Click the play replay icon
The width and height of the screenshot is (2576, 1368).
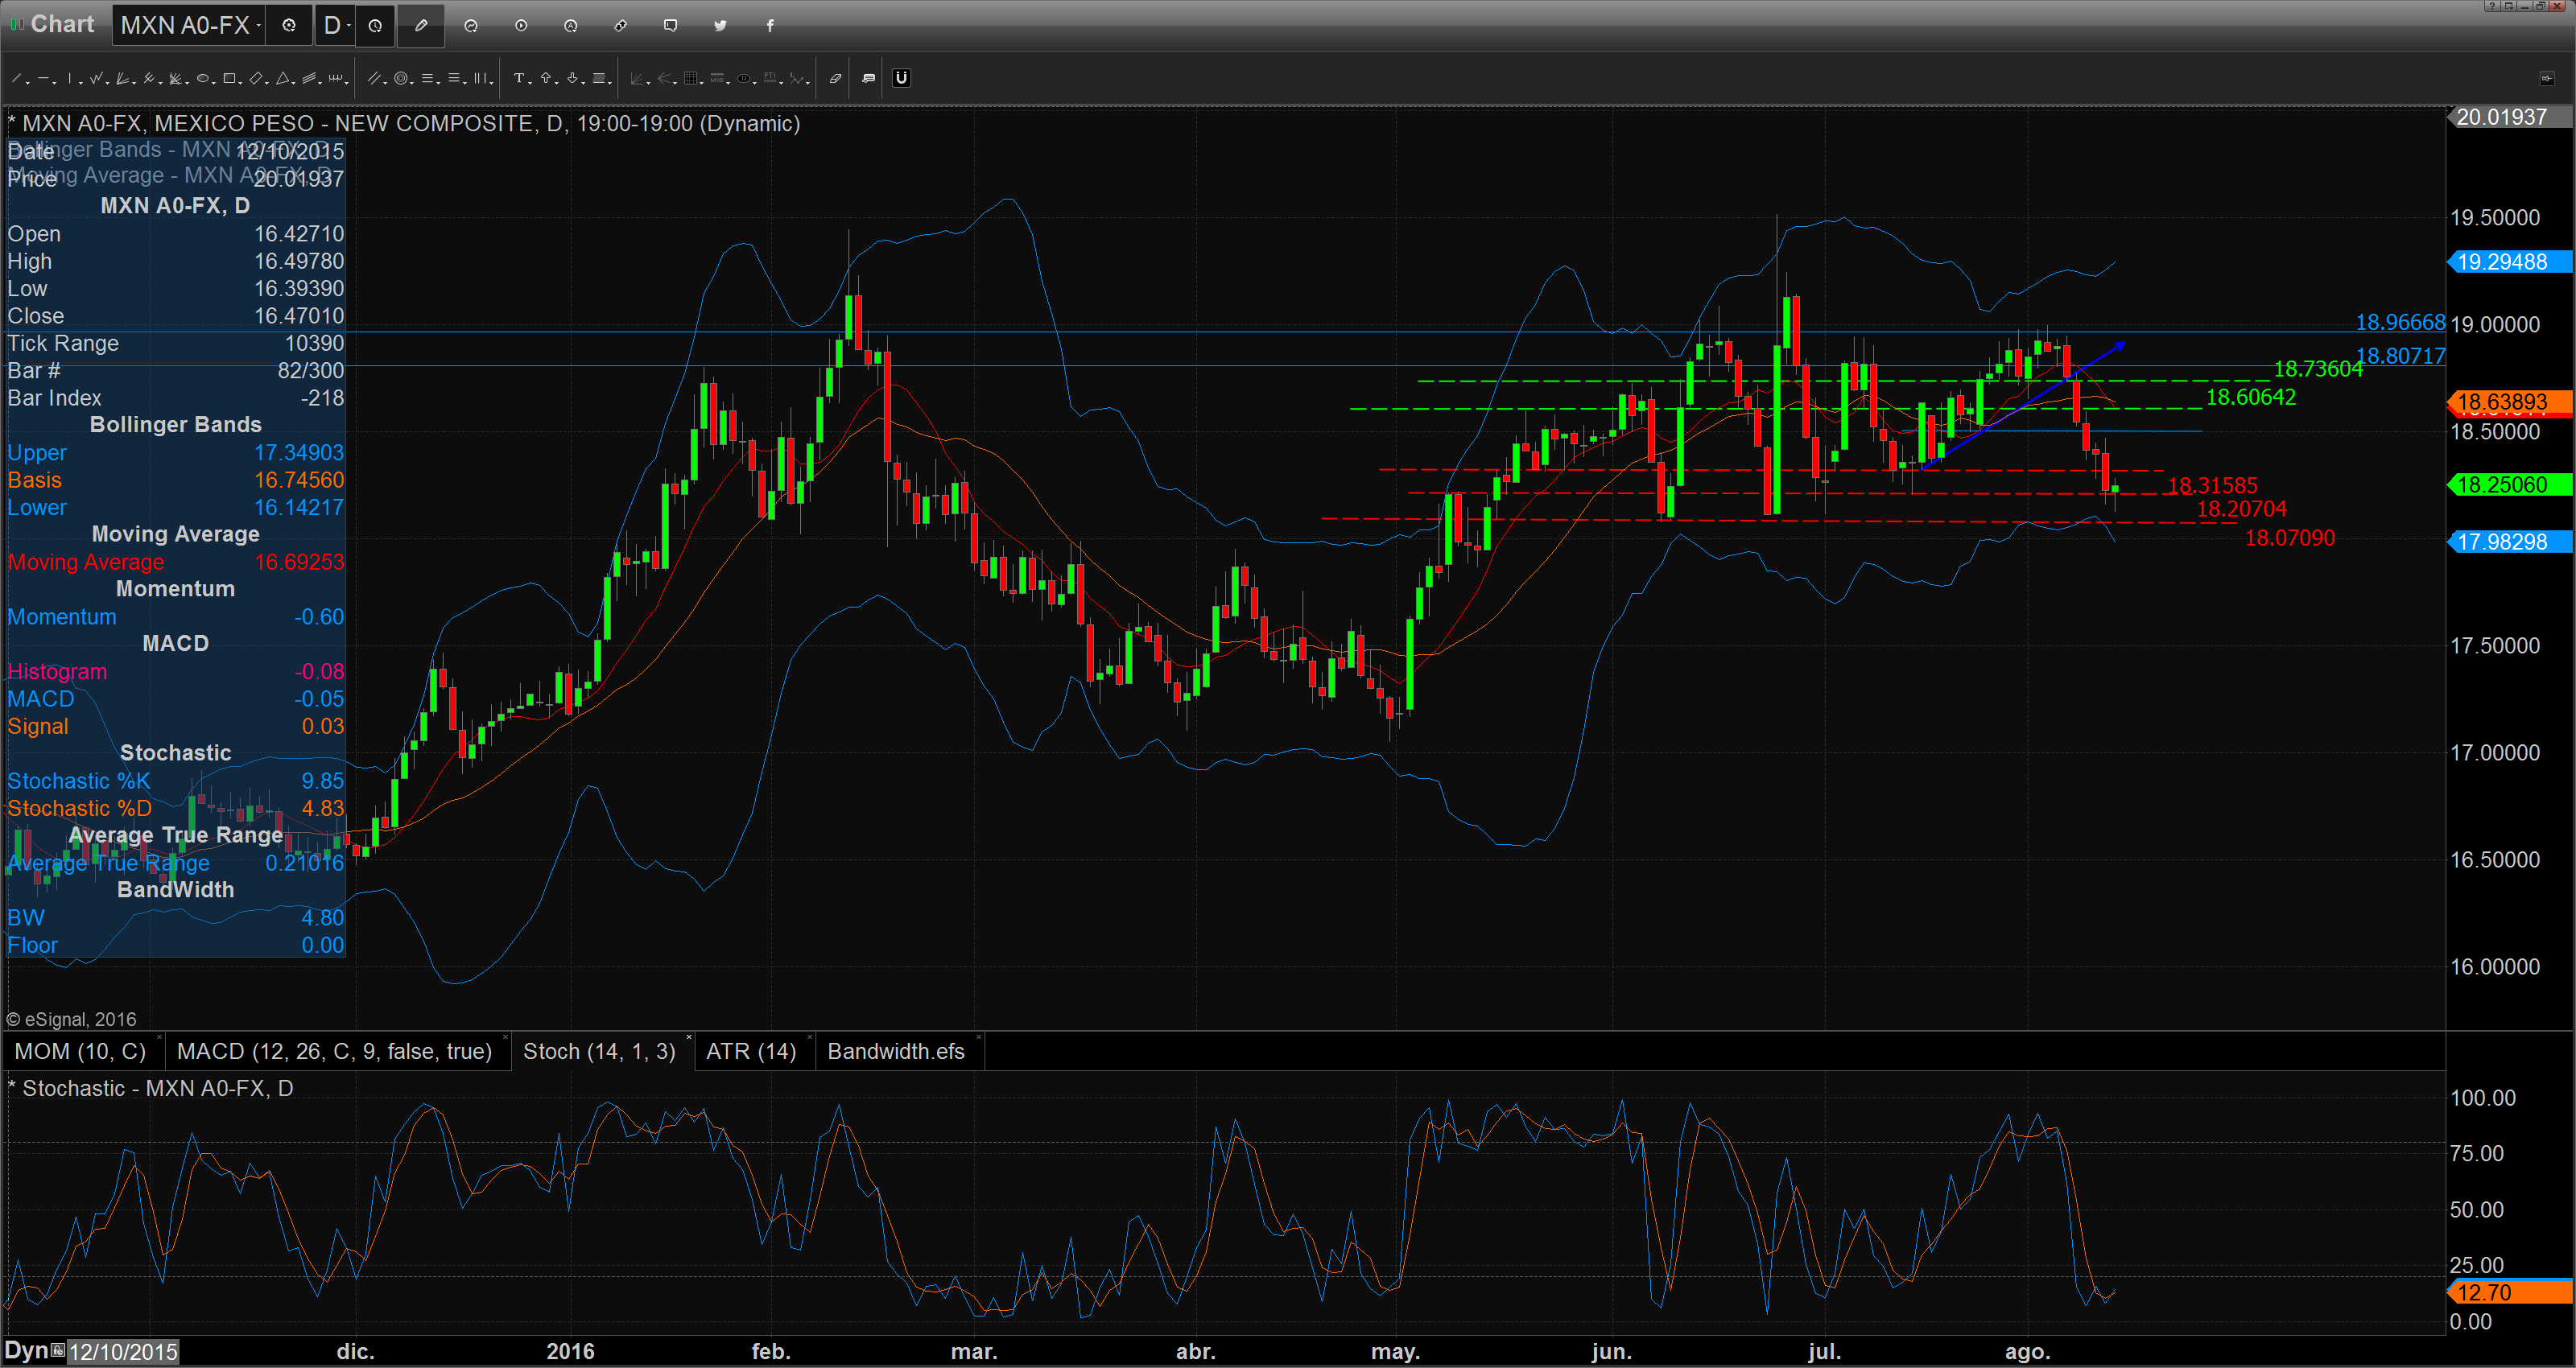coord(521,25)
